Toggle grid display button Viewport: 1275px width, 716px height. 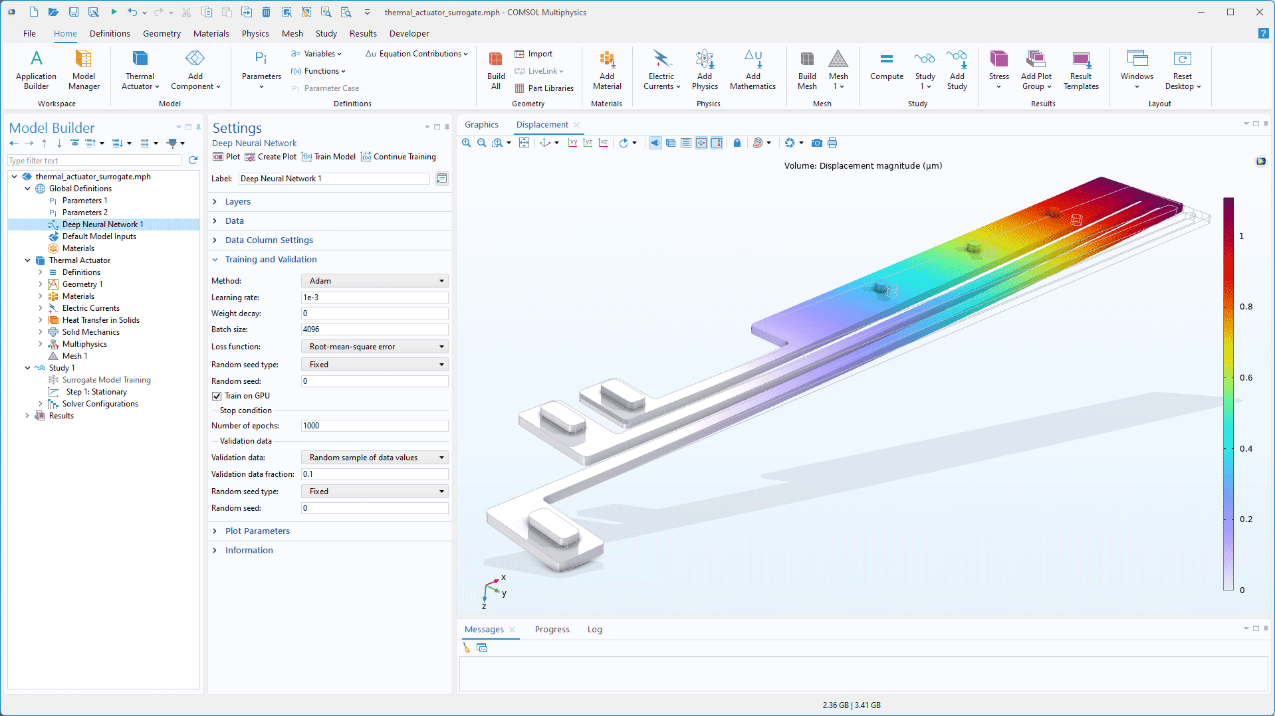[x=686, y=143]
